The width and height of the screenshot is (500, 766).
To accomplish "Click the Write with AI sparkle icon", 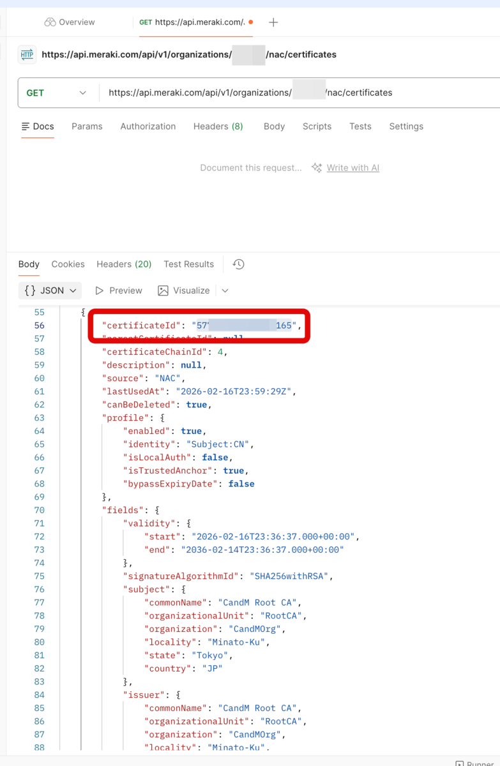I will point(317,168).
